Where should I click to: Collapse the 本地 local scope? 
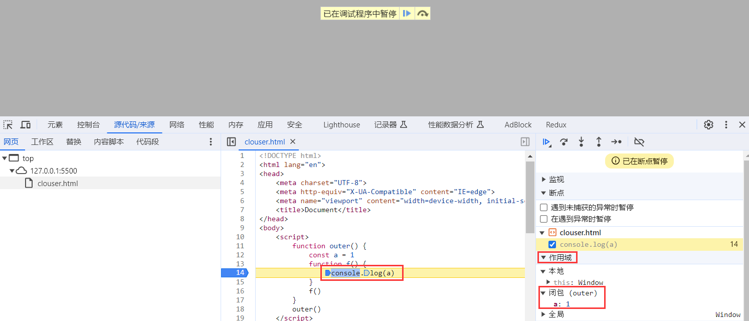tap(543, 271)
